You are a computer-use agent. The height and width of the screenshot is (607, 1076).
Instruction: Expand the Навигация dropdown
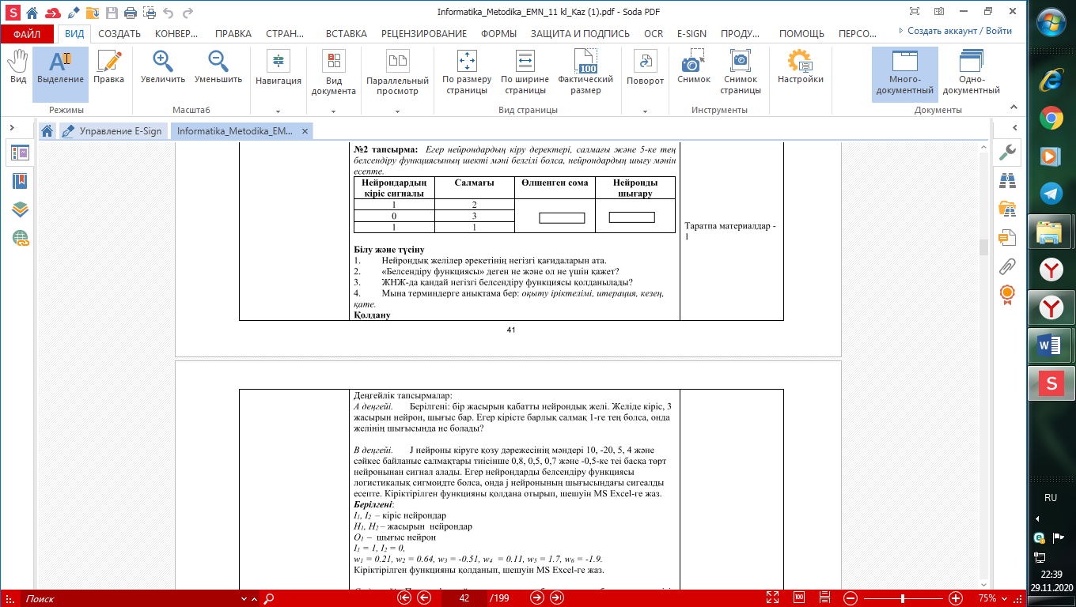278,111
